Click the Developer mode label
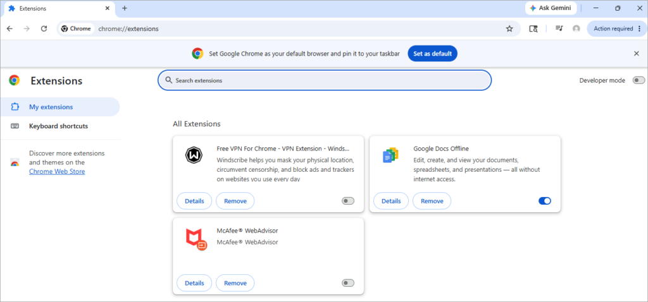 602,80
